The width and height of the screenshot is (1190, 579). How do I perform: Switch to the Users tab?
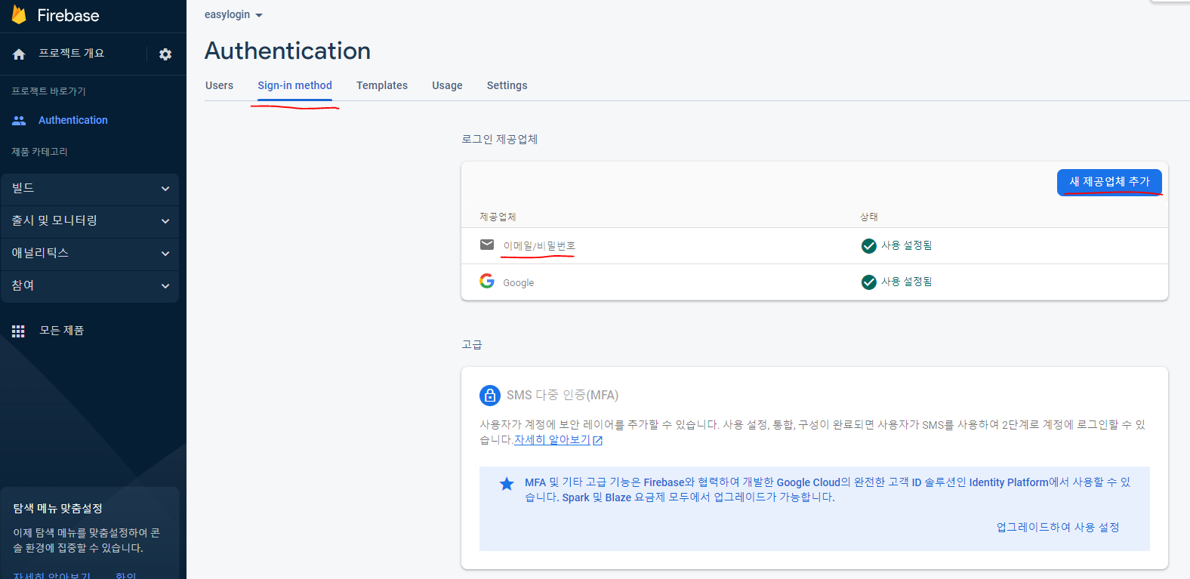219,85
